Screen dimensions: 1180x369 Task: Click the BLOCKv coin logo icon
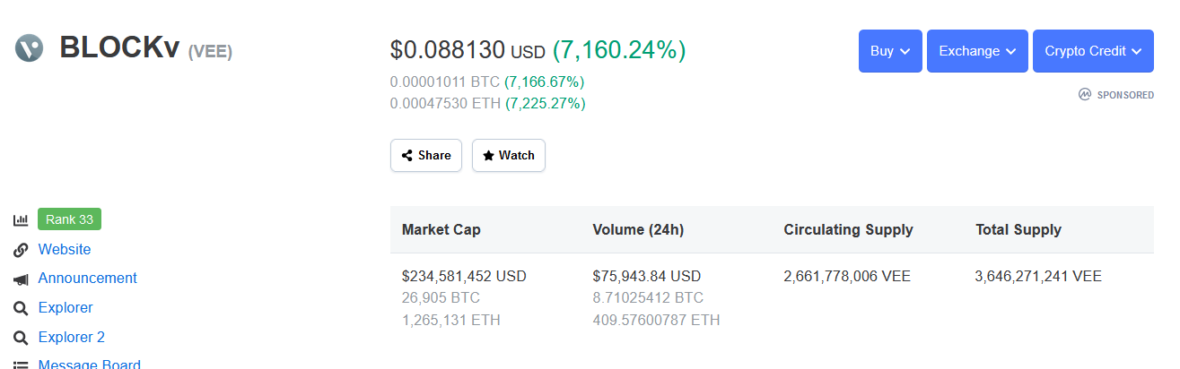pos(29,47)
